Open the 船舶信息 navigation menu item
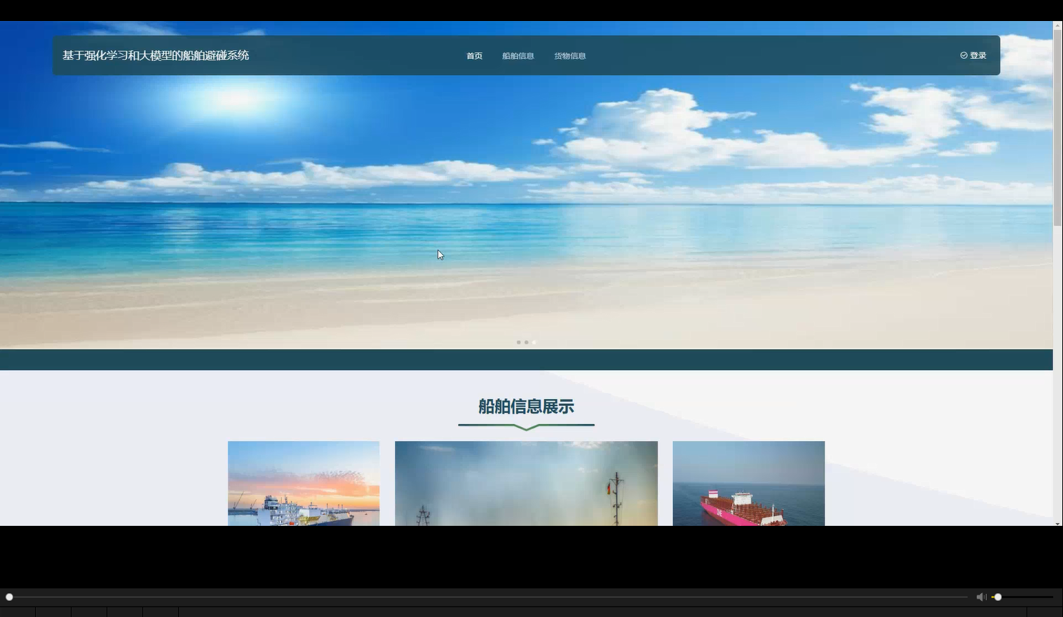Viewport: 1063px width, 617px height. coord(518,56)
